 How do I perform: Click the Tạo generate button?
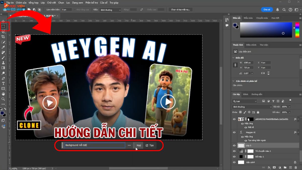[150, 145]
